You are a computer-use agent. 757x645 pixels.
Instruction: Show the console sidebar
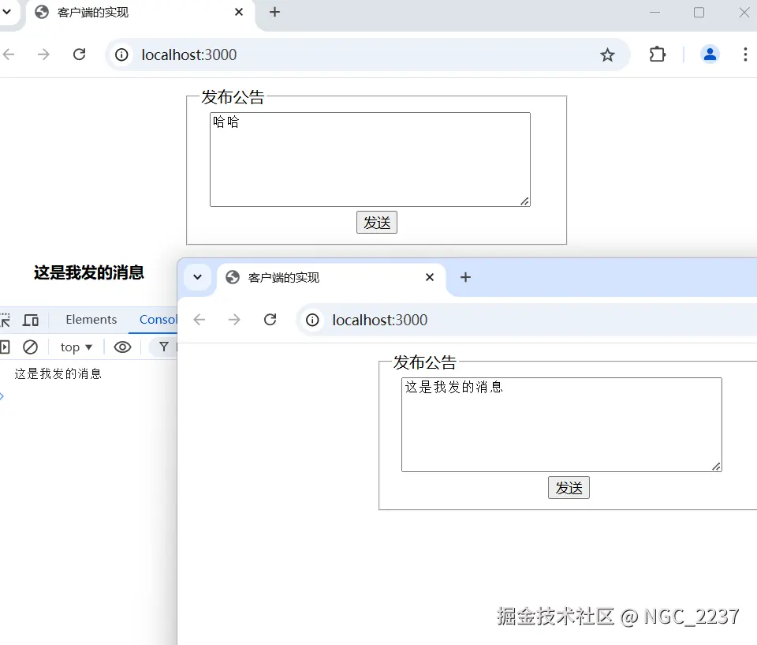click(x=5, y=347)
